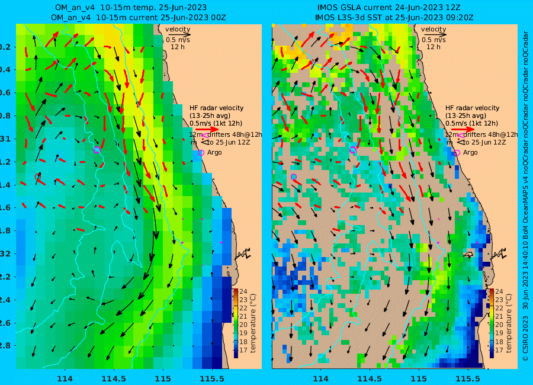Click red HF radar legend arrow in IMOS panel
Screen dimensions: 533x385
(463, 129)
